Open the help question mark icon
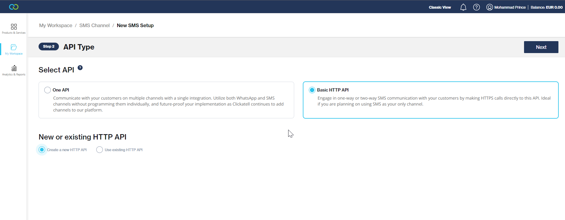565x220 pixels. [x=477, y=7]
